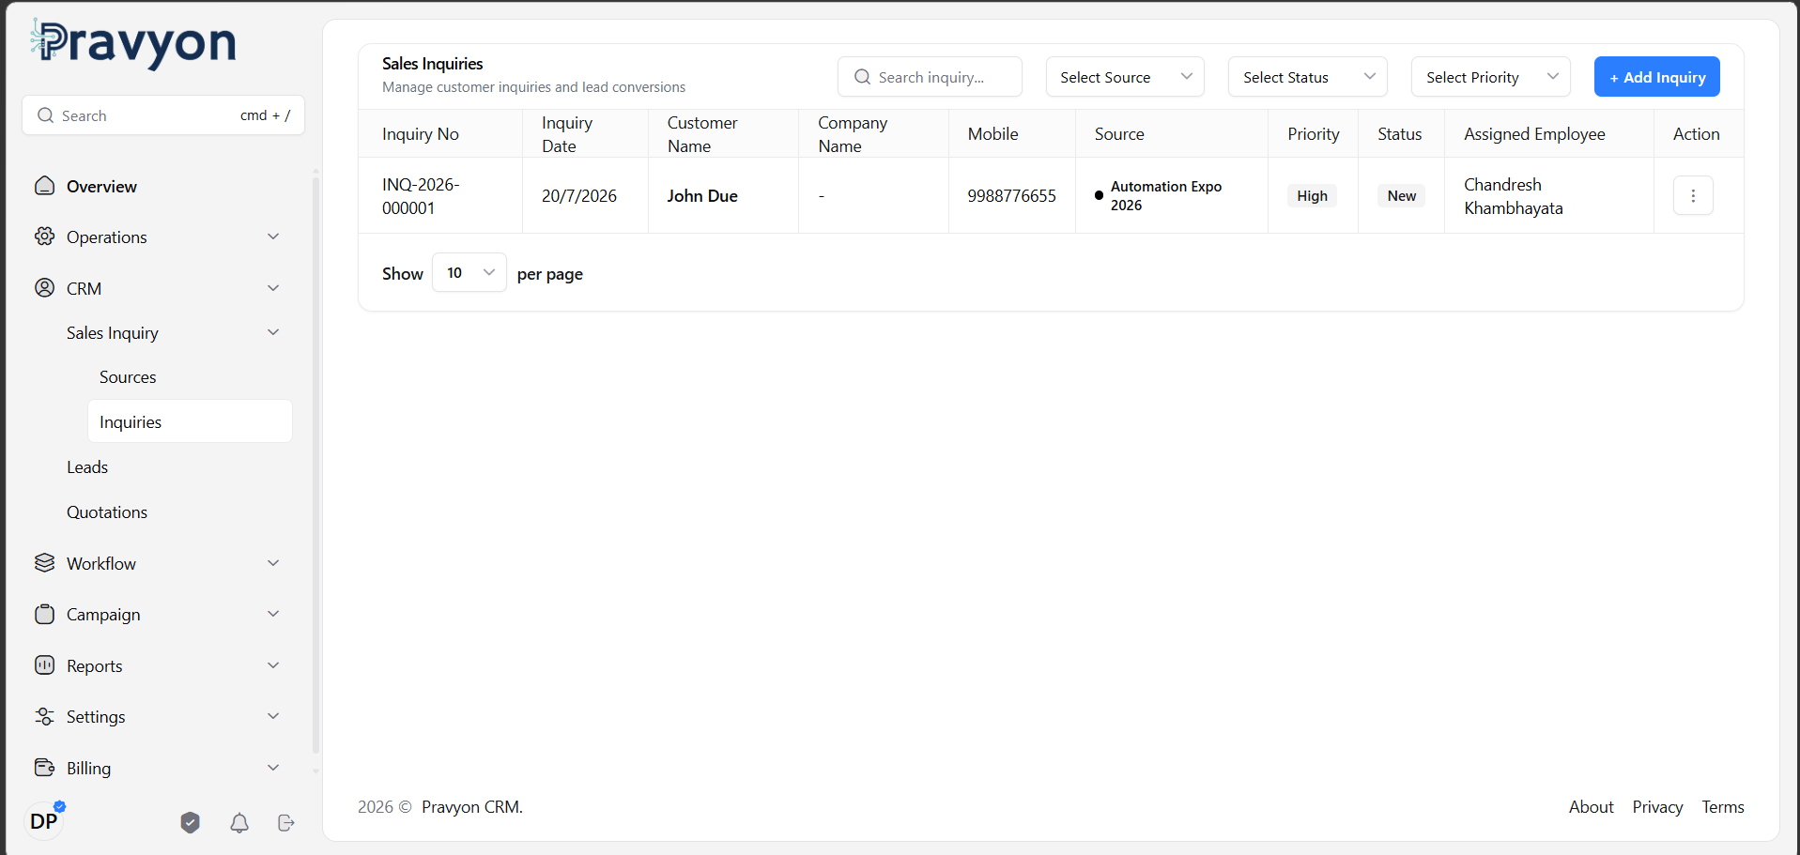
Task: Click the sidebar Search field
Action: tap(163, 115)
